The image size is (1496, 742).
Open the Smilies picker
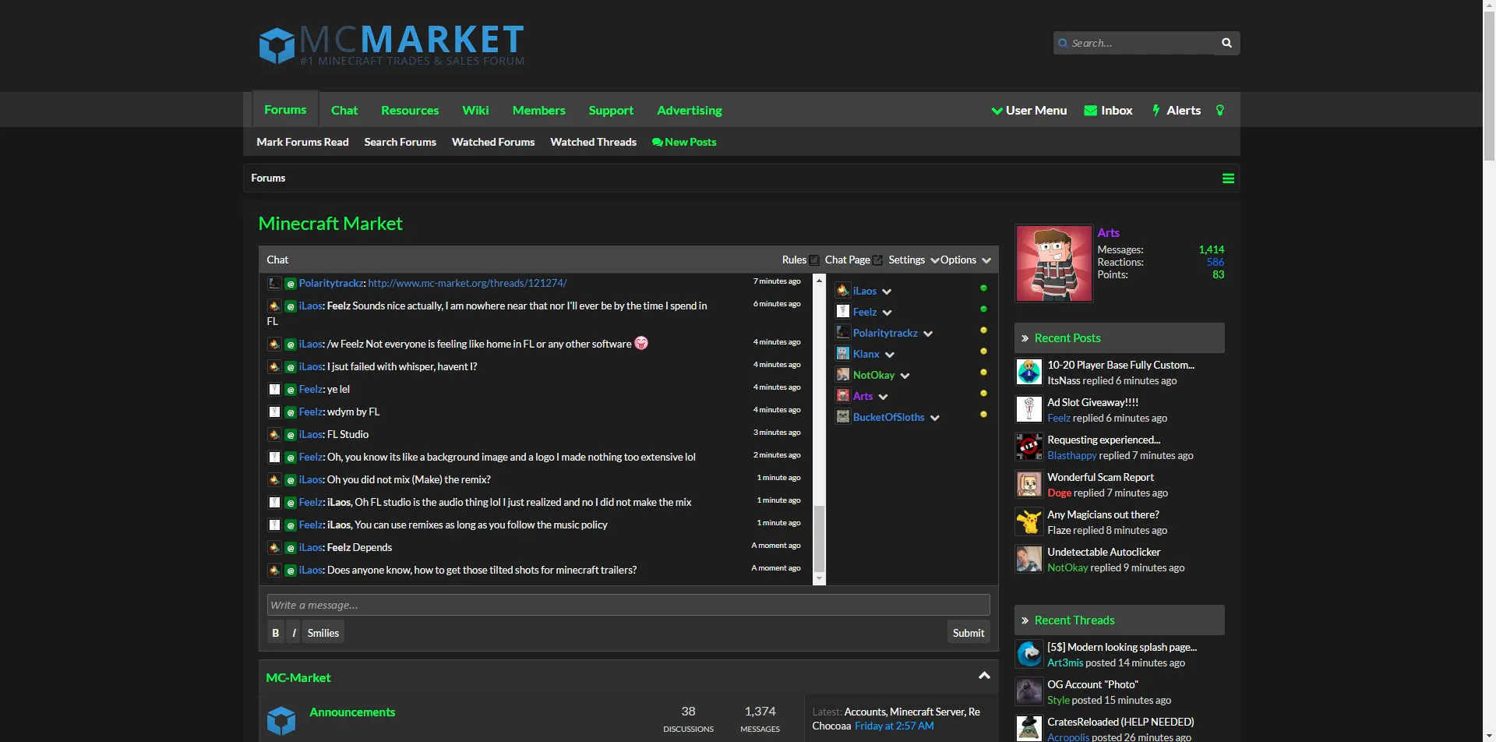(323, 633)
